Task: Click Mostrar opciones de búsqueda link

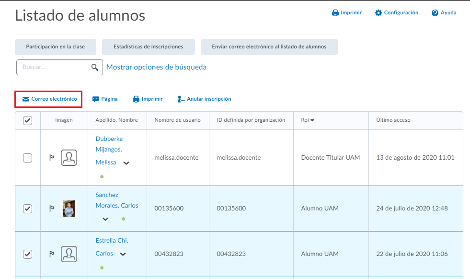Action: click(156, 67)
